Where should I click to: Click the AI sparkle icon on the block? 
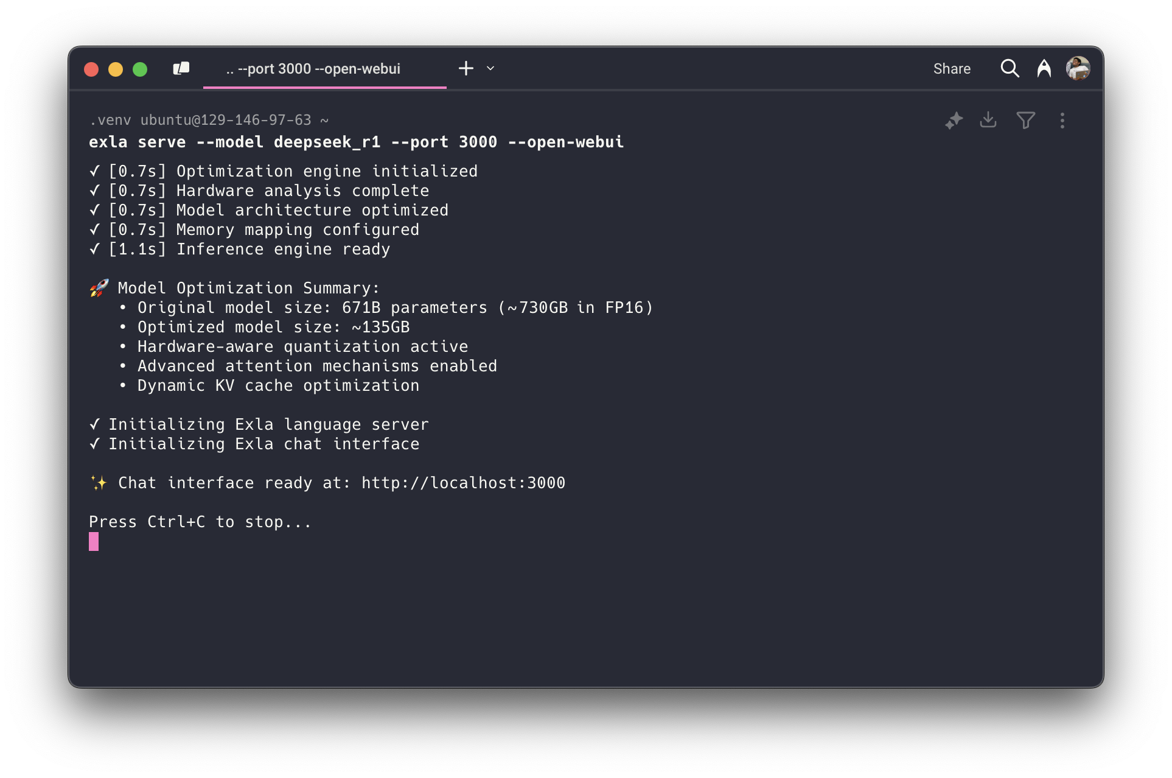[954, 121]
